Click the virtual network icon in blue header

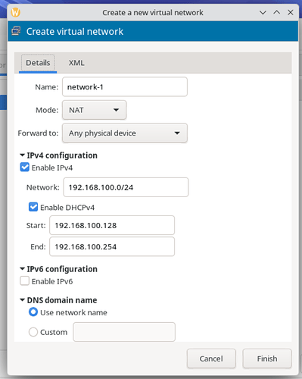[x=16, y=31]
